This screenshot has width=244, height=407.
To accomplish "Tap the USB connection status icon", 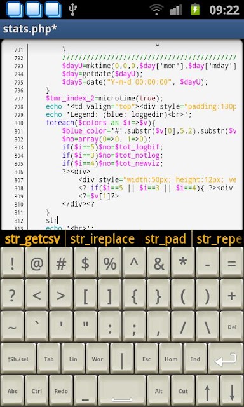I will pos(73,10).
